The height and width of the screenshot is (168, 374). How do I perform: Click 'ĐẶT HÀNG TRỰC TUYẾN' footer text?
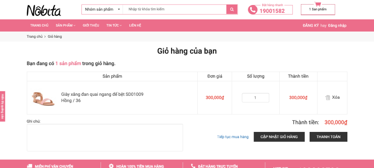coord(218,166)
